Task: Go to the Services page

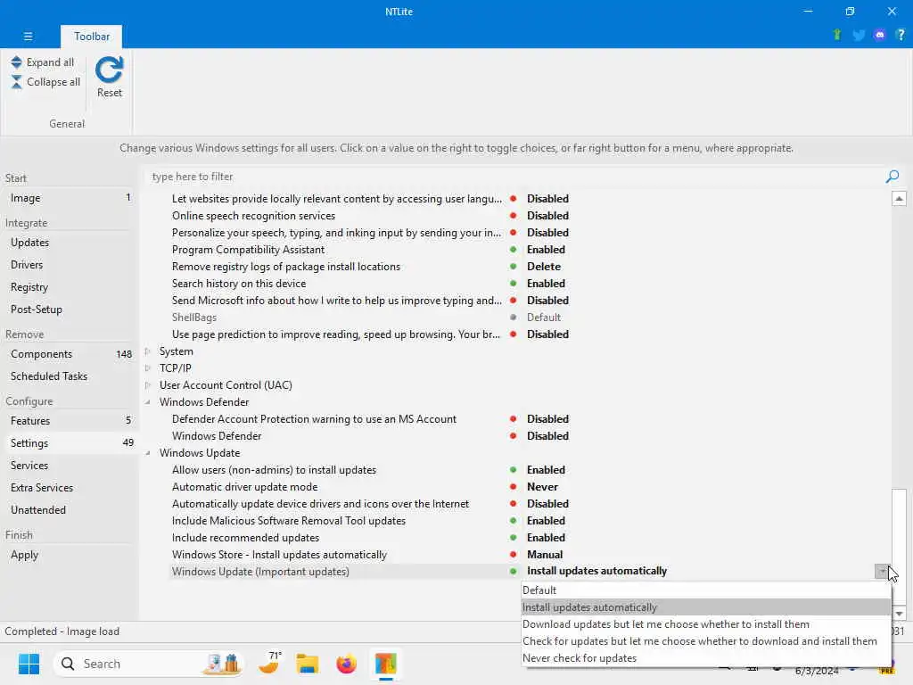Action: point(29,466)
